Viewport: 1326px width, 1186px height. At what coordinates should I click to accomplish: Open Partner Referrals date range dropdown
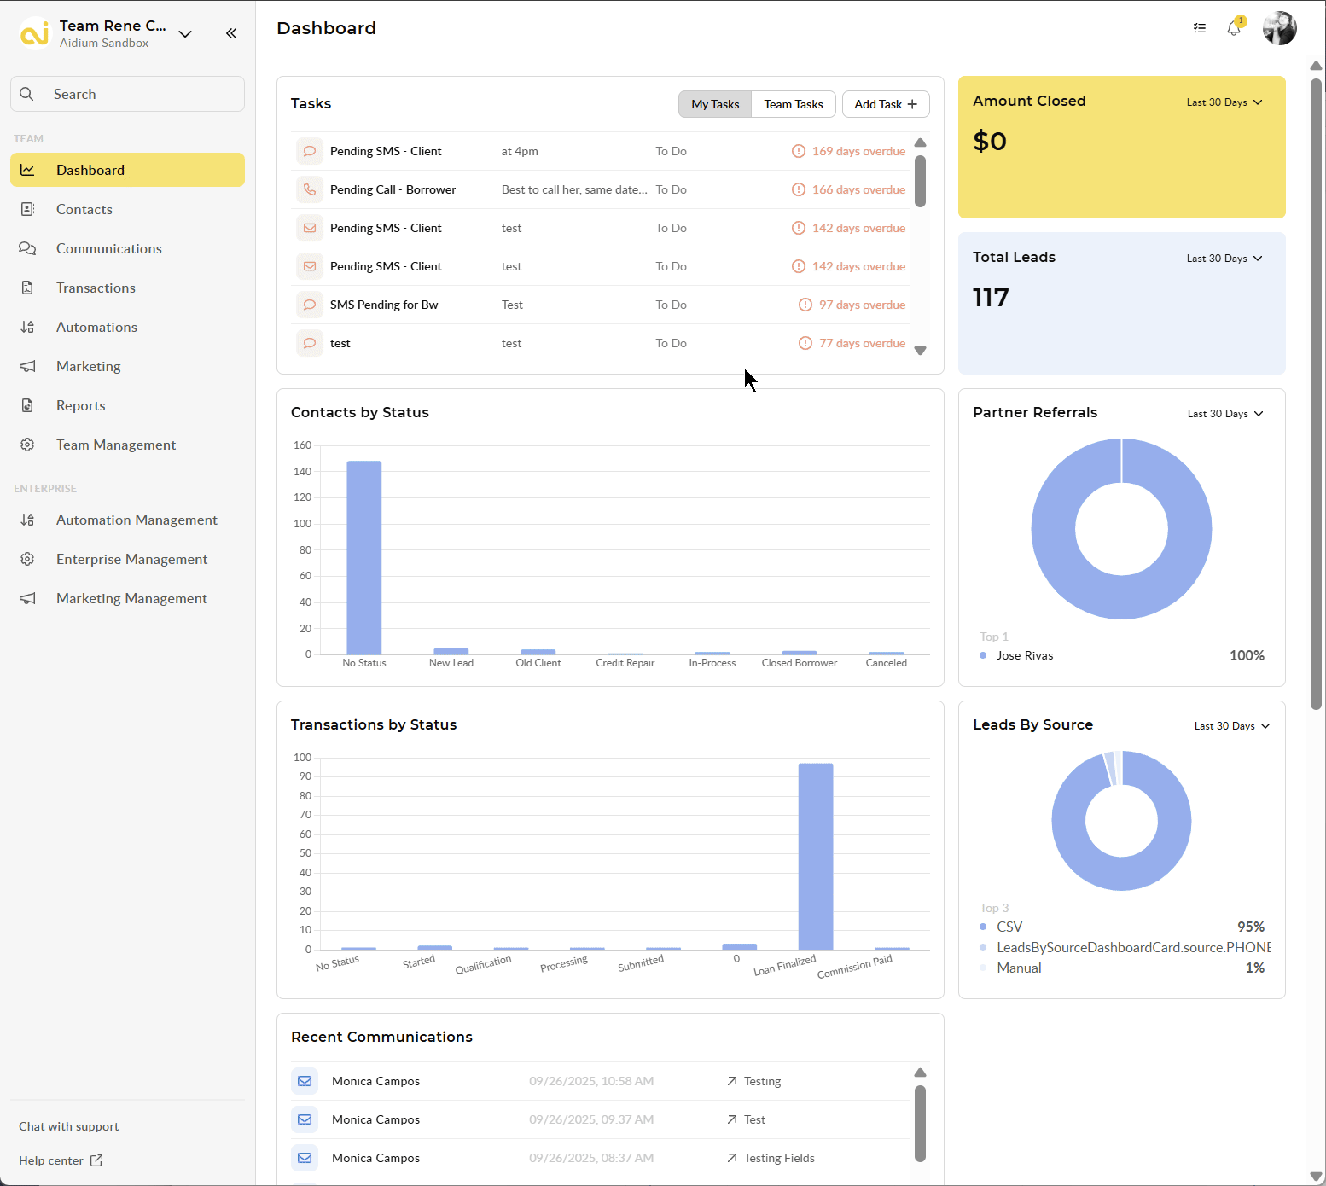[1224, 414]
